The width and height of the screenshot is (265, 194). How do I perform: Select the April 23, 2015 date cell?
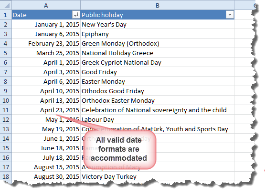(46, 110)
